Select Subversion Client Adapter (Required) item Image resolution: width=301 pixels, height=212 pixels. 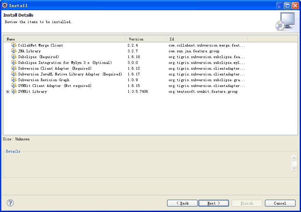point(55,68)
